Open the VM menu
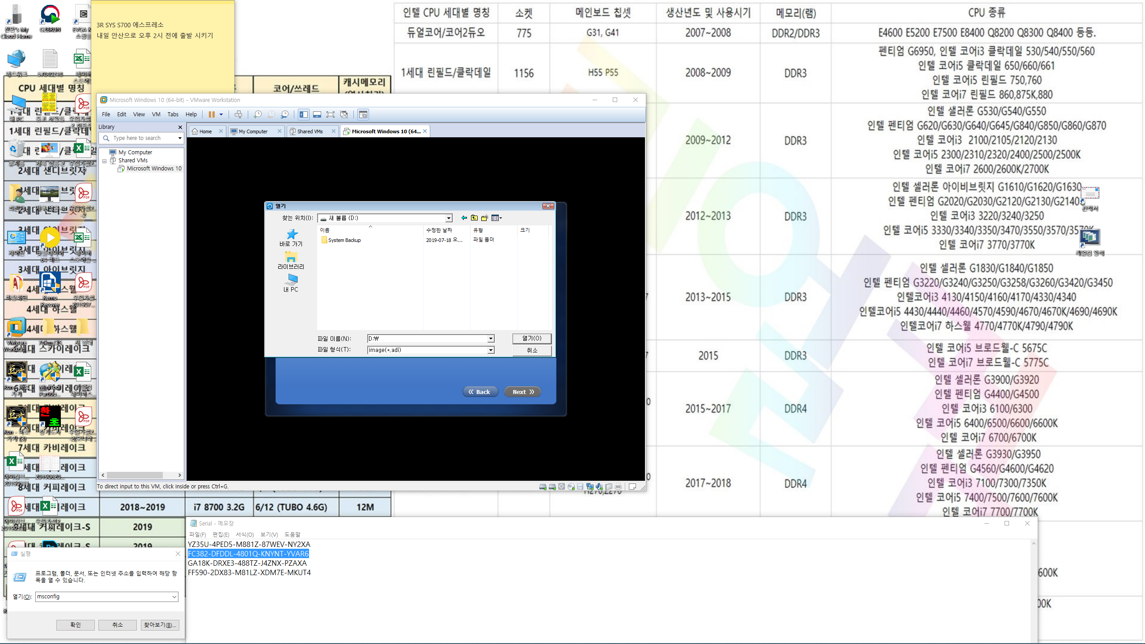The height and width of the screenshot is (644, 1145). pyautogui.click(x=156, y=114)
